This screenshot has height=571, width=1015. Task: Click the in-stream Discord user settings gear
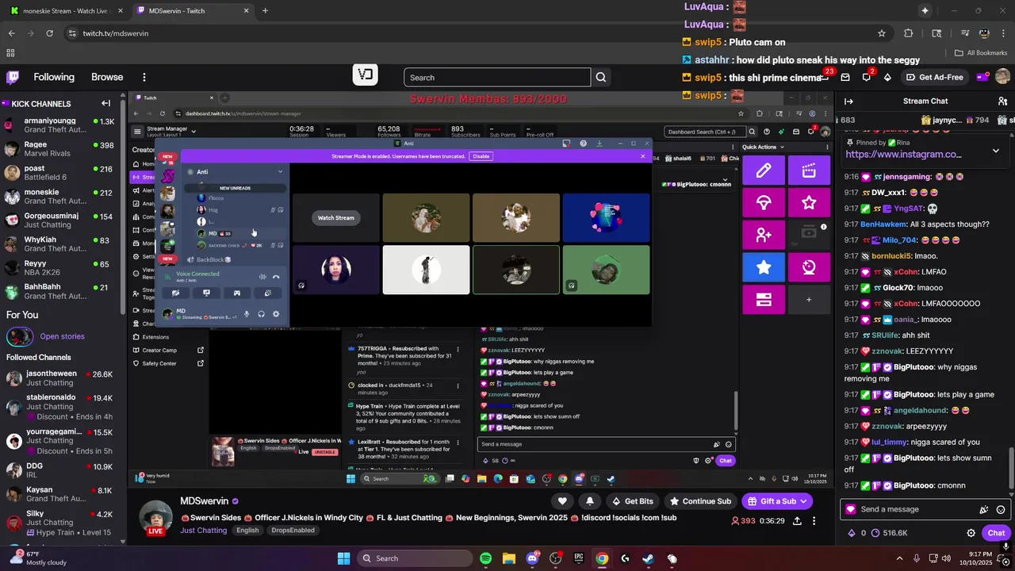pos(276,314)
